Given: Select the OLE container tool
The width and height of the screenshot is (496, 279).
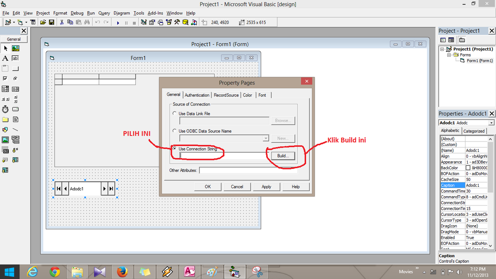Looking at the screenshot, I should coord(5,150).
